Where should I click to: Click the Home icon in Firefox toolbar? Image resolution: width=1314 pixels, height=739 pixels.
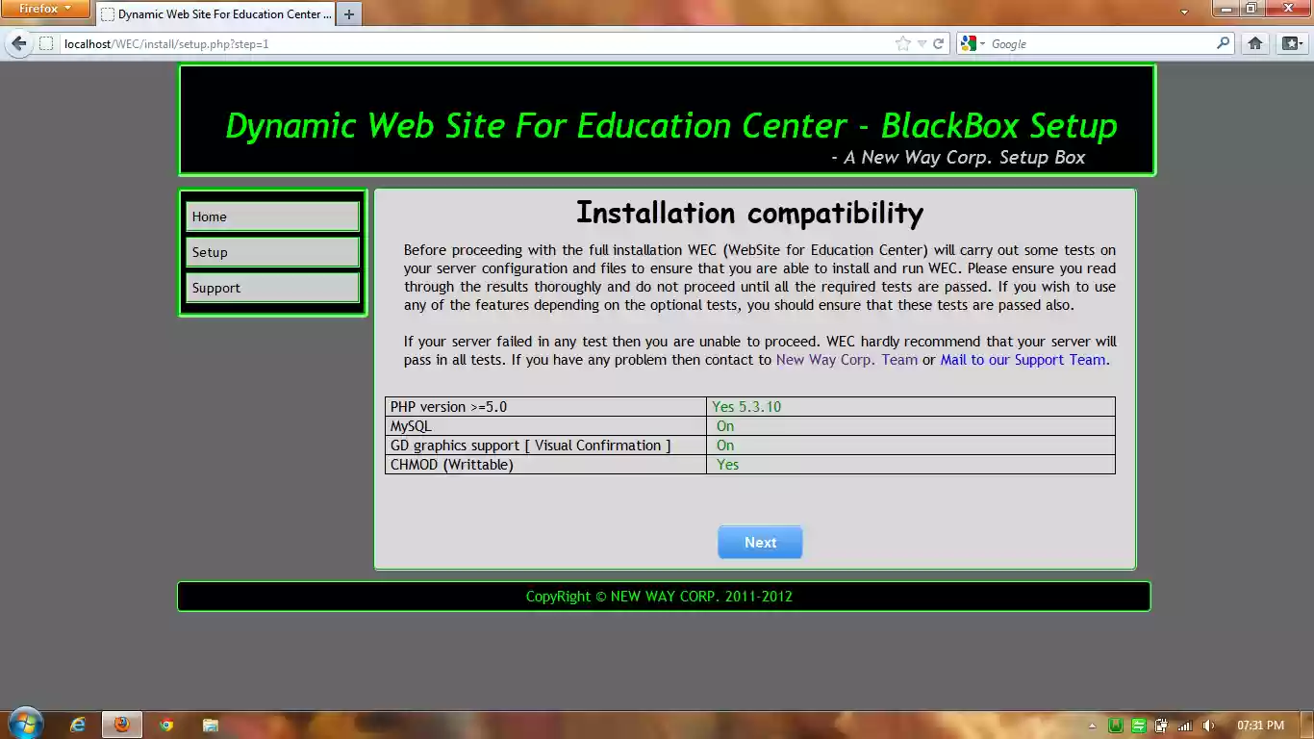pyautogui.click(x=1253, y=42)
